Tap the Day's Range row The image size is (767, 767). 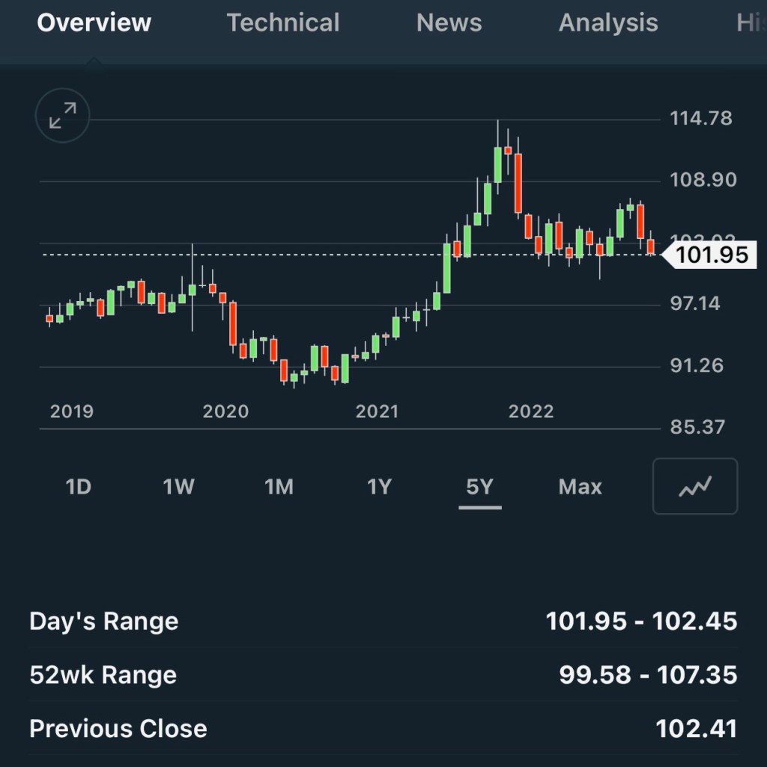[x=383, y=621]
